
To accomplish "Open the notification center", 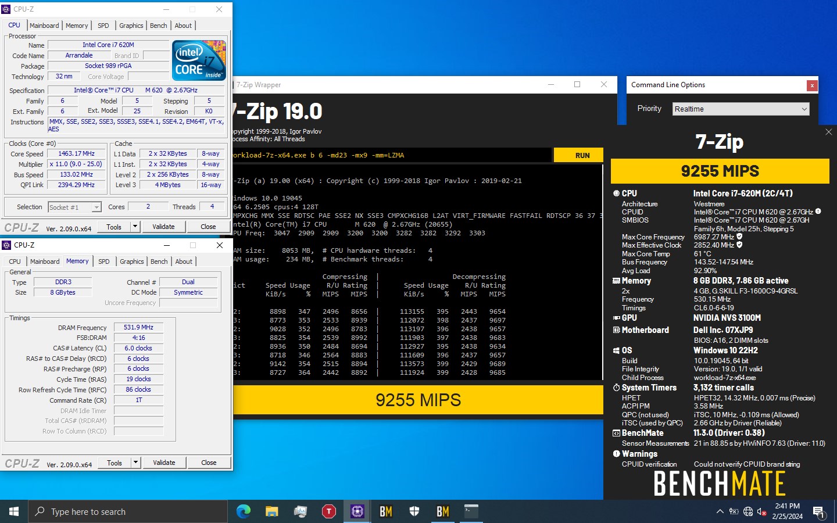I will click(x=819, y=511).
